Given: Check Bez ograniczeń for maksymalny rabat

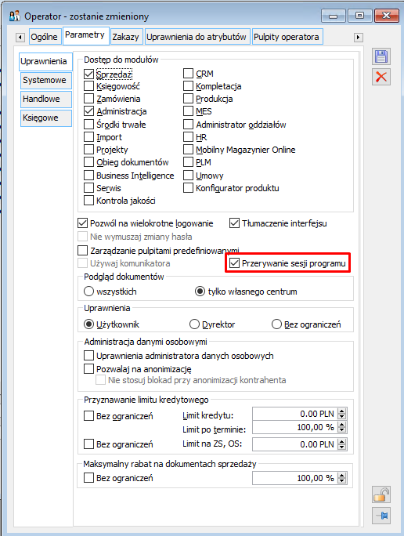Looking at the screenshot, I should click(88, 477).
